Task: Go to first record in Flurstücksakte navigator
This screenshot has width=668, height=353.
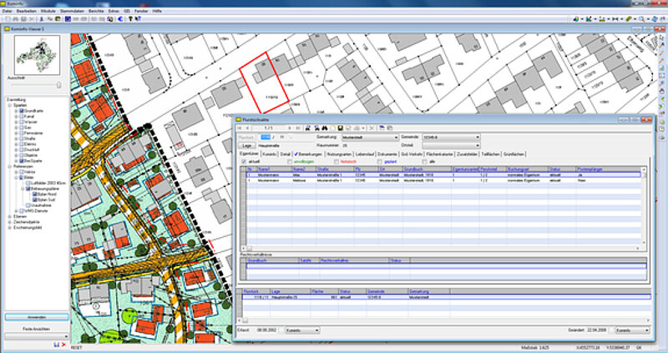Action: coord(240,129)
